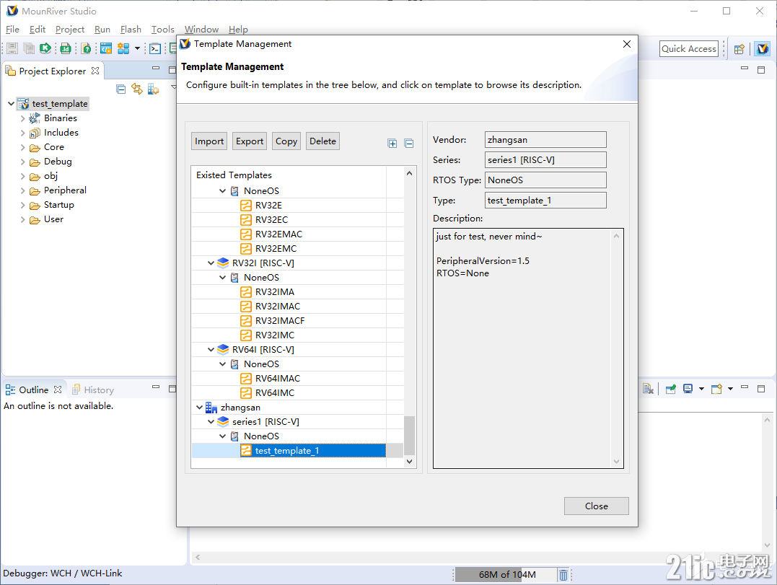
Task: Expand the Peripheral folder node
Action: point(22,190)
